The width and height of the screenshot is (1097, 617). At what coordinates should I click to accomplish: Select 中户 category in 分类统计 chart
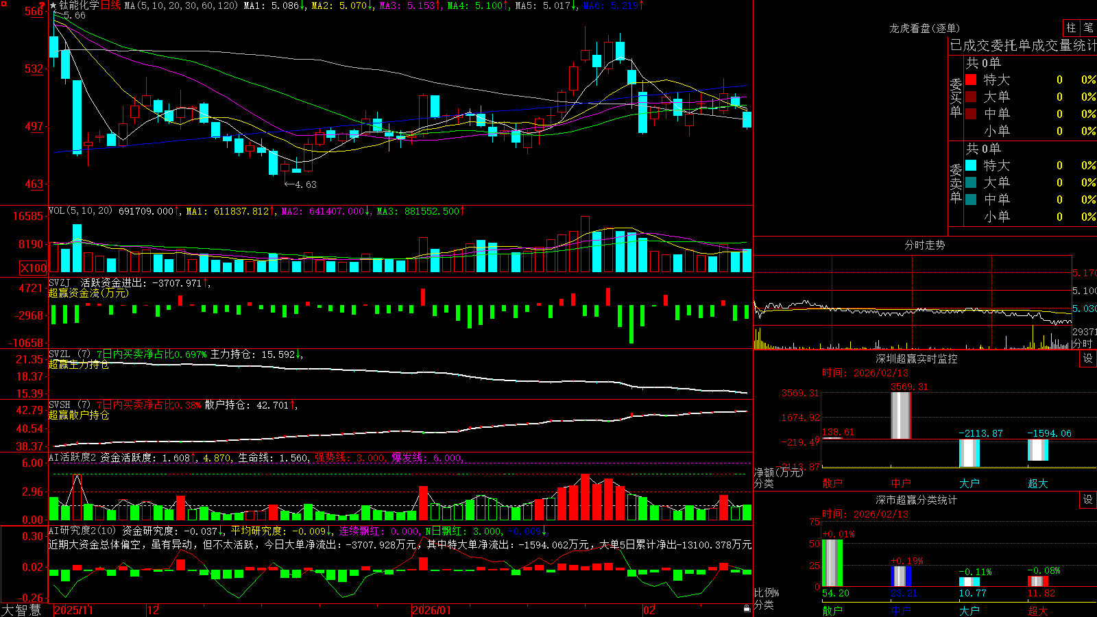point(901,611)
